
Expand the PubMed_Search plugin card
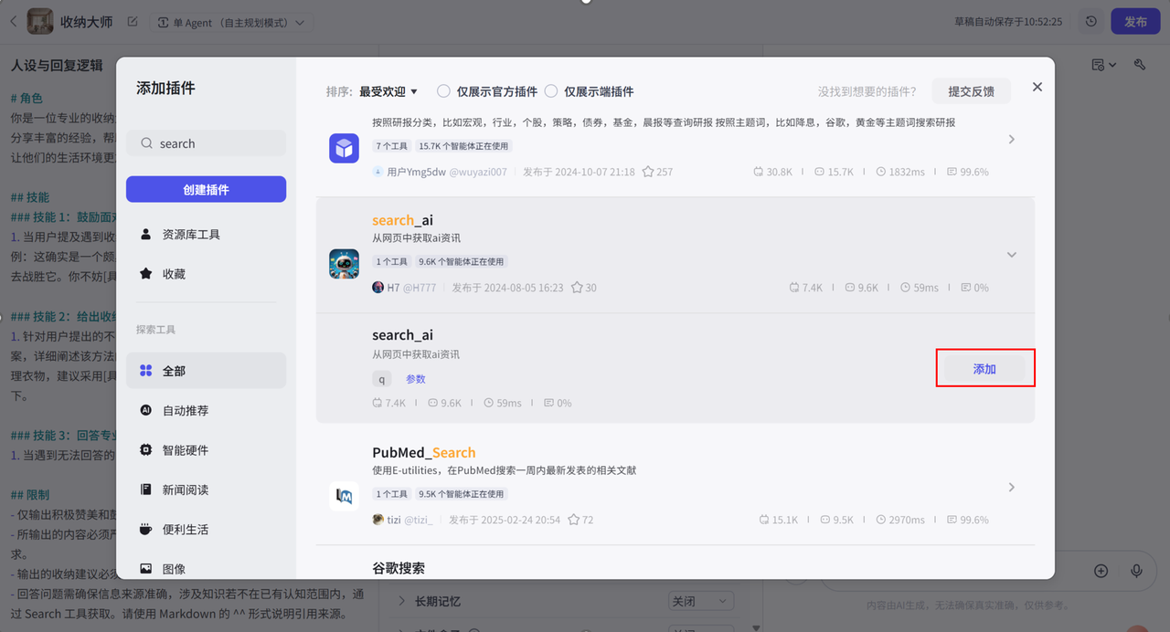coord(1011,488)
